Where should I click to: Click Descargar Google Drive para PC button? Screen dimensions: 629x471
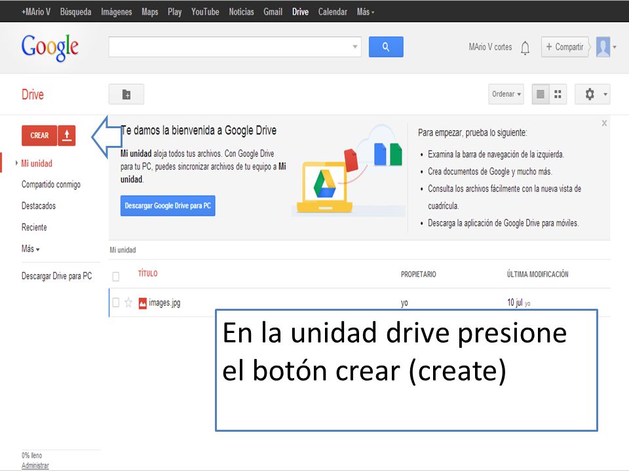168,205
